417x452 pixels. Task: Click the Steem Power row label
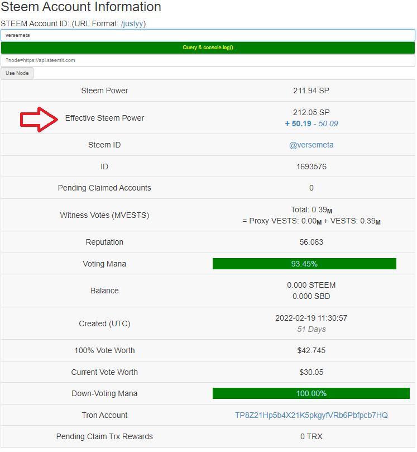tap(104, 91)
